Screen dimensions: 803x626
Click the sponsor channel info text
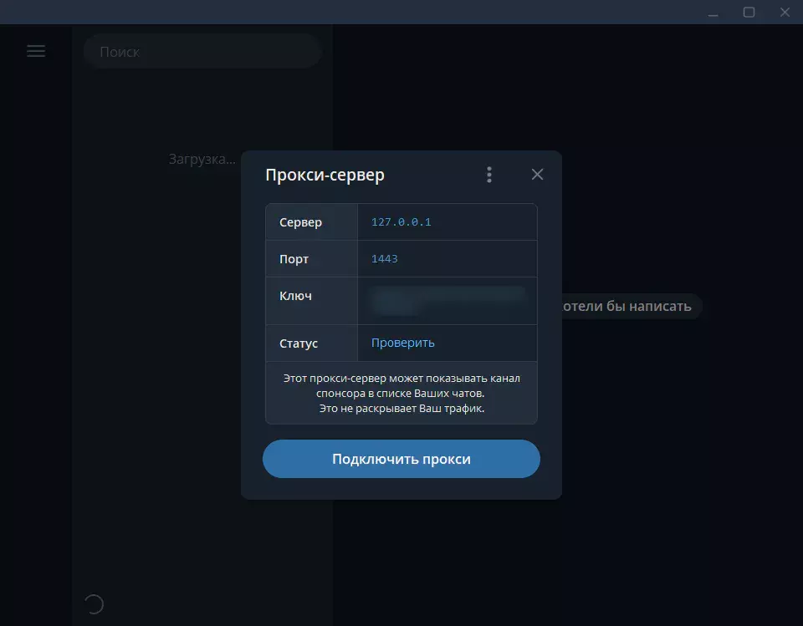click(x=401, y=393)
